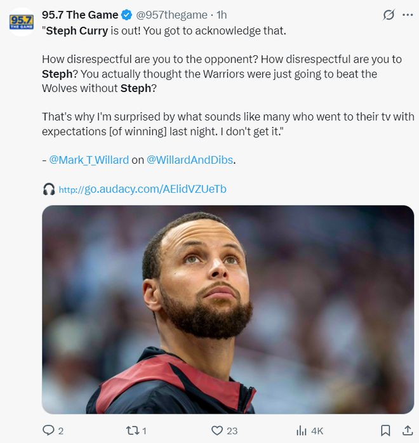This screenshot has height=443, width=419.
Task: Visit the @Mark_T_Willard mention
Action: tap(89, 160)
